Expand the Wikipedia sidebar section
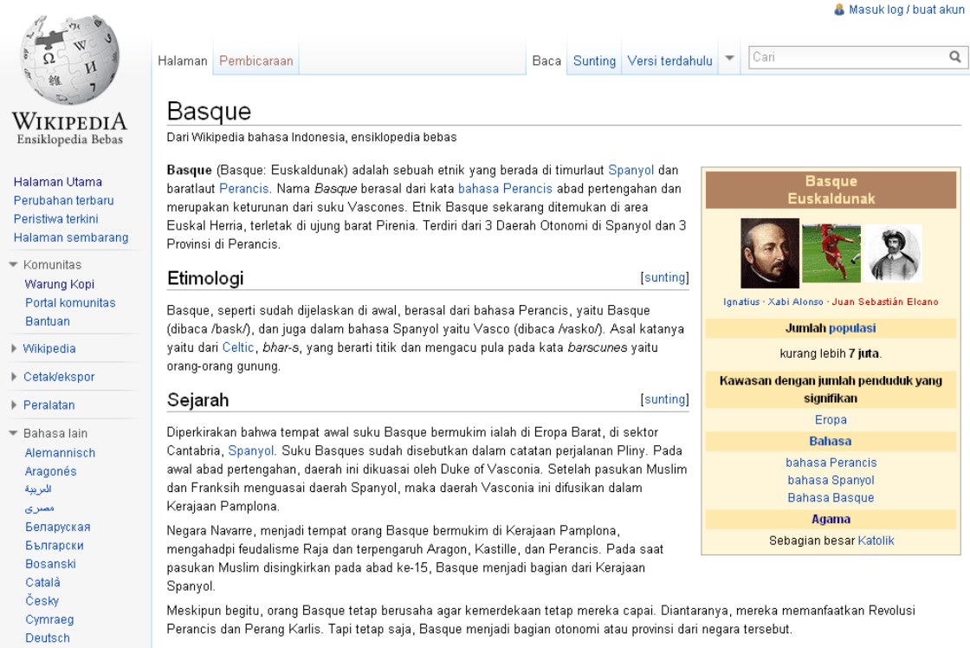This screenshot has width=970, height=648. [x=14, y=348]
